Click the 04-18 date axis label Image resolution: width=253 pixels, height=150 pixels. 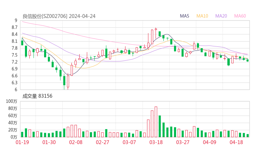(236, 142)
